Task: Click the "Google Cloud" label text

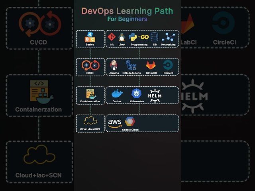Action: pos(130,130)
